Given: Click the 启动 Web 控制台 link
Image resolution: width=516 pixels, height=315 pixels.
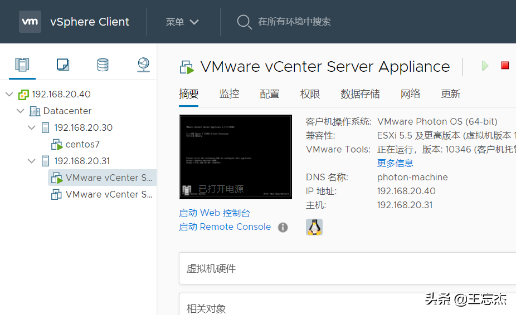Looking at the screenshot, I should (x=215, y=213).
